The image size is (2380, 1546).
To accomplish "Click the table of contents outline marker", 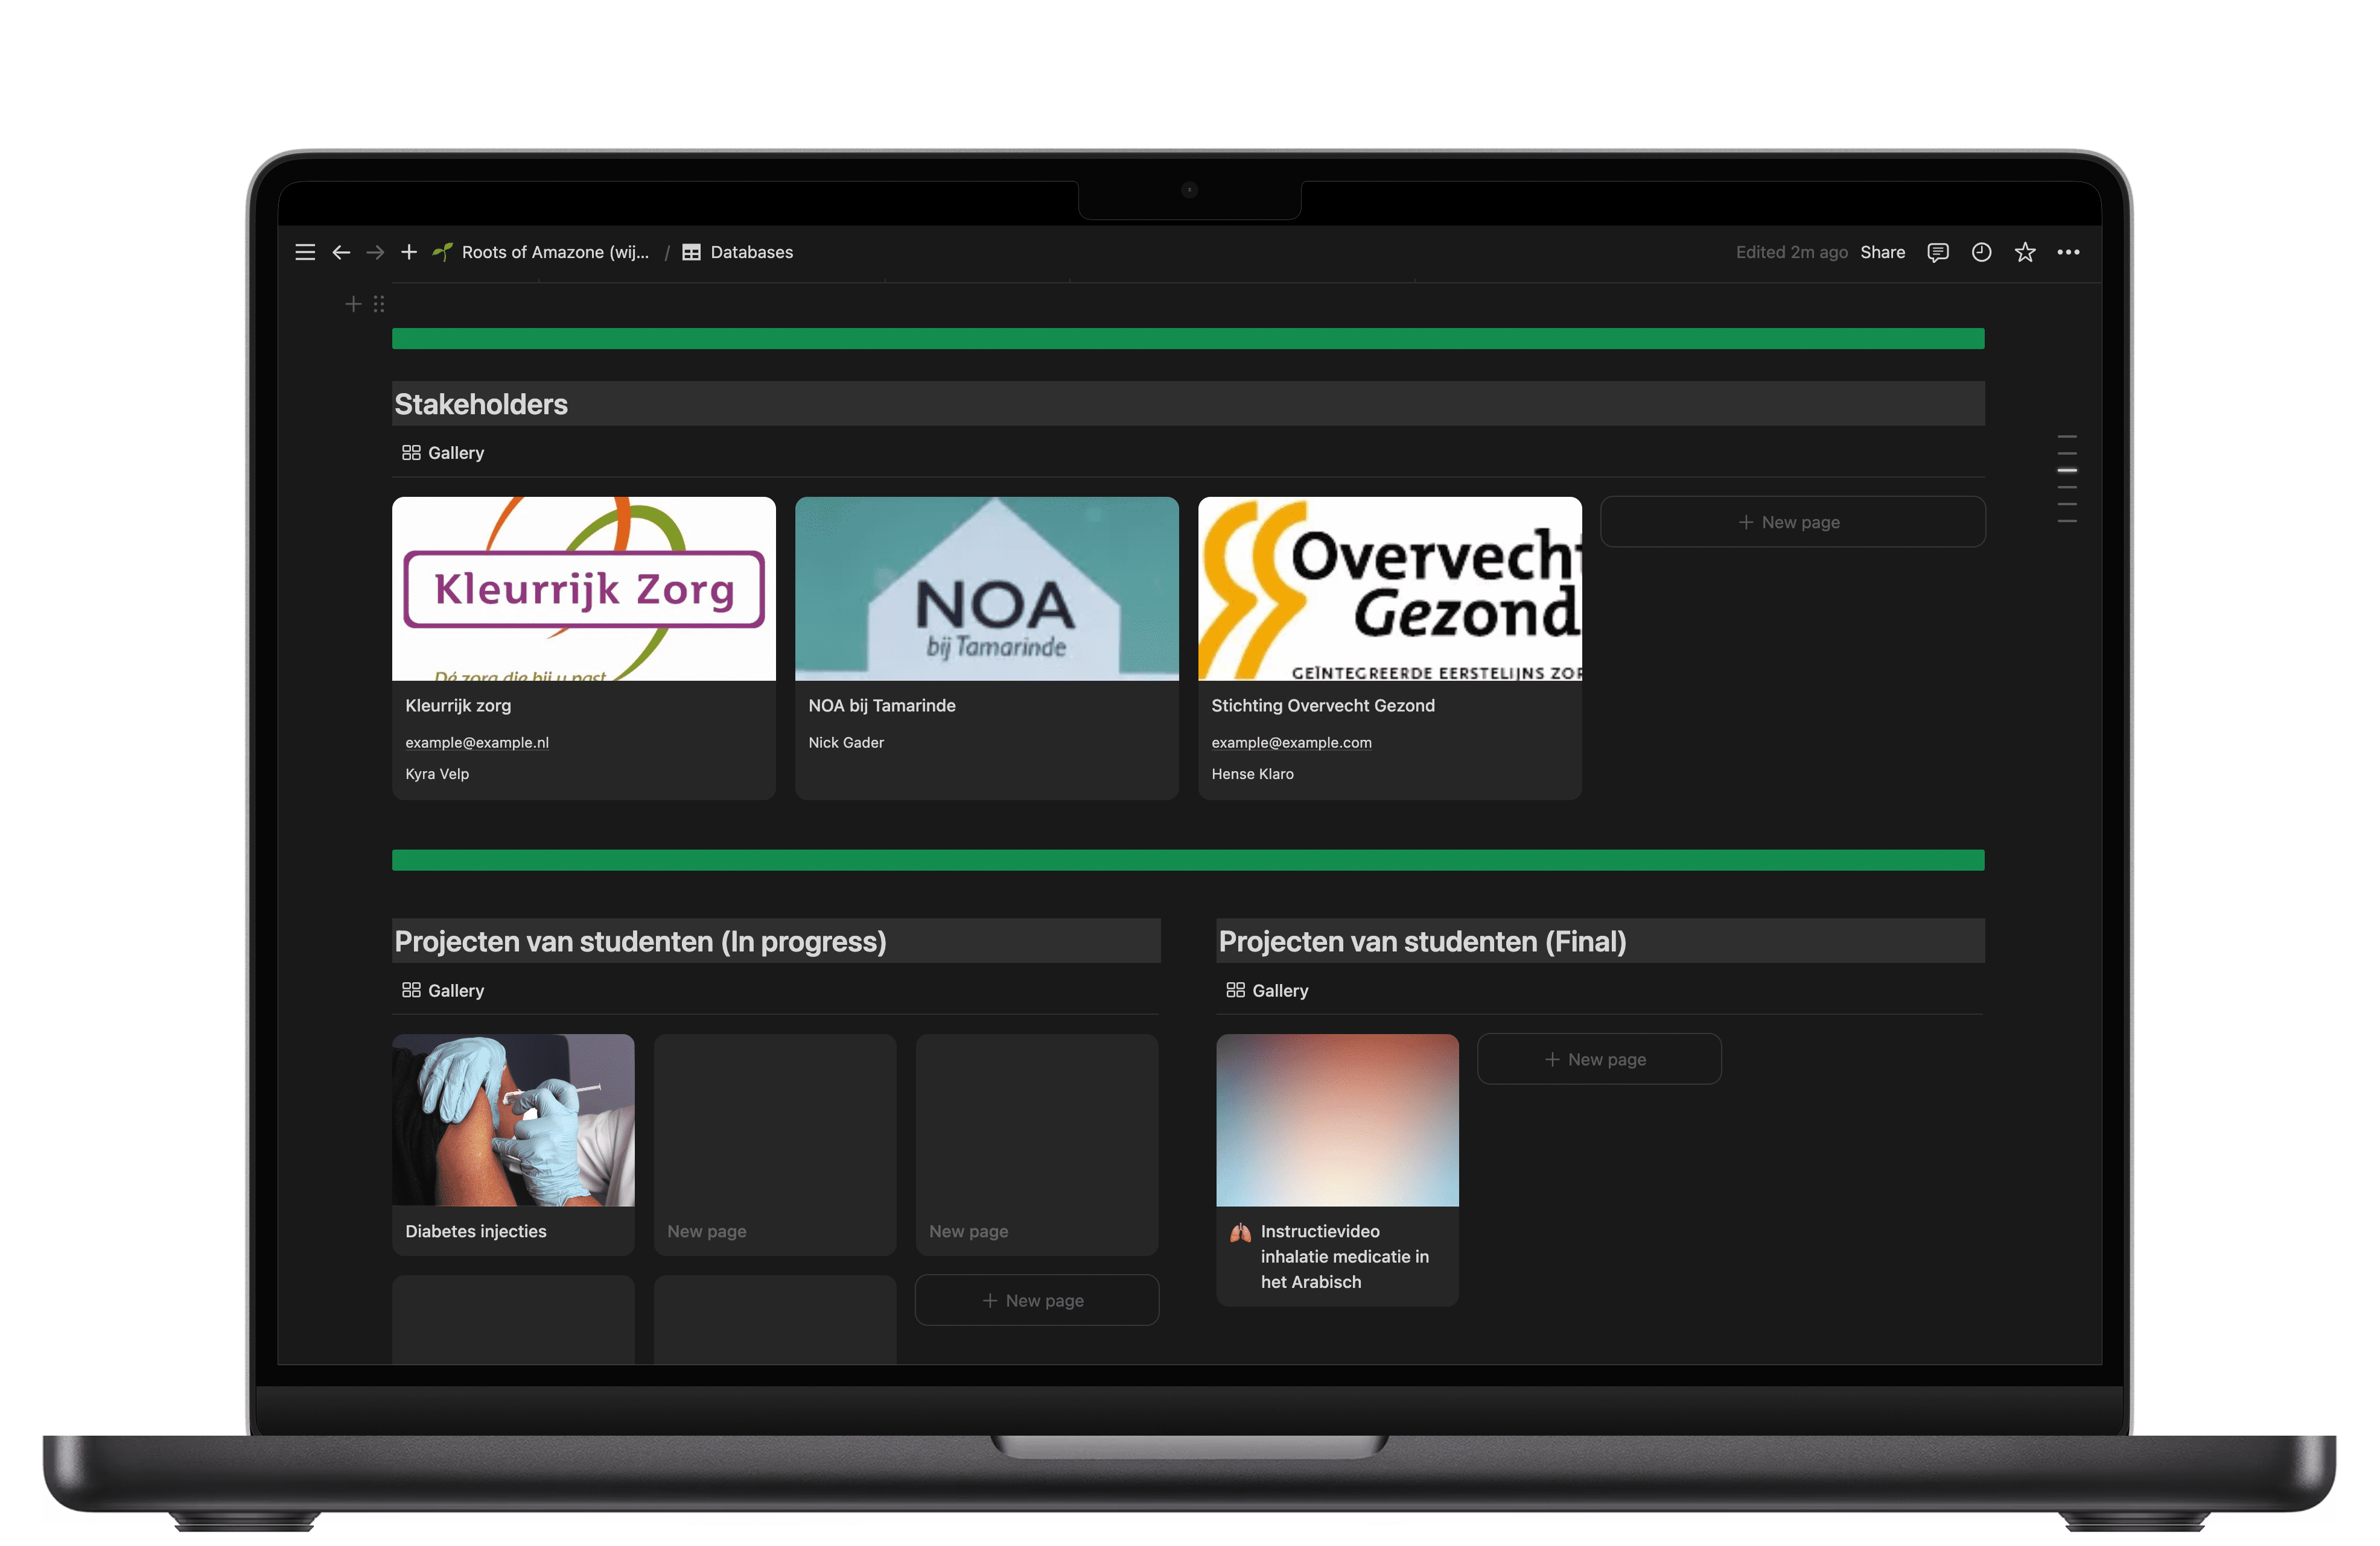I will click(2067, 470).
